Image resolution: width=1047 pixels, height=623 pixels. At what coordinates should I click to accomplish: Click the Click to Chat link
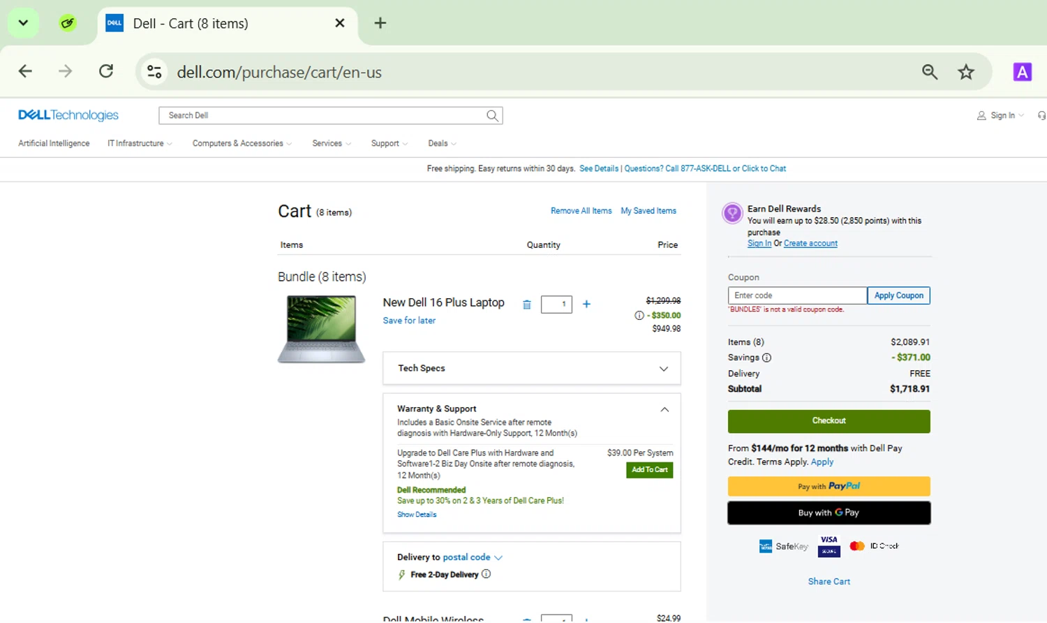point(764,168)
